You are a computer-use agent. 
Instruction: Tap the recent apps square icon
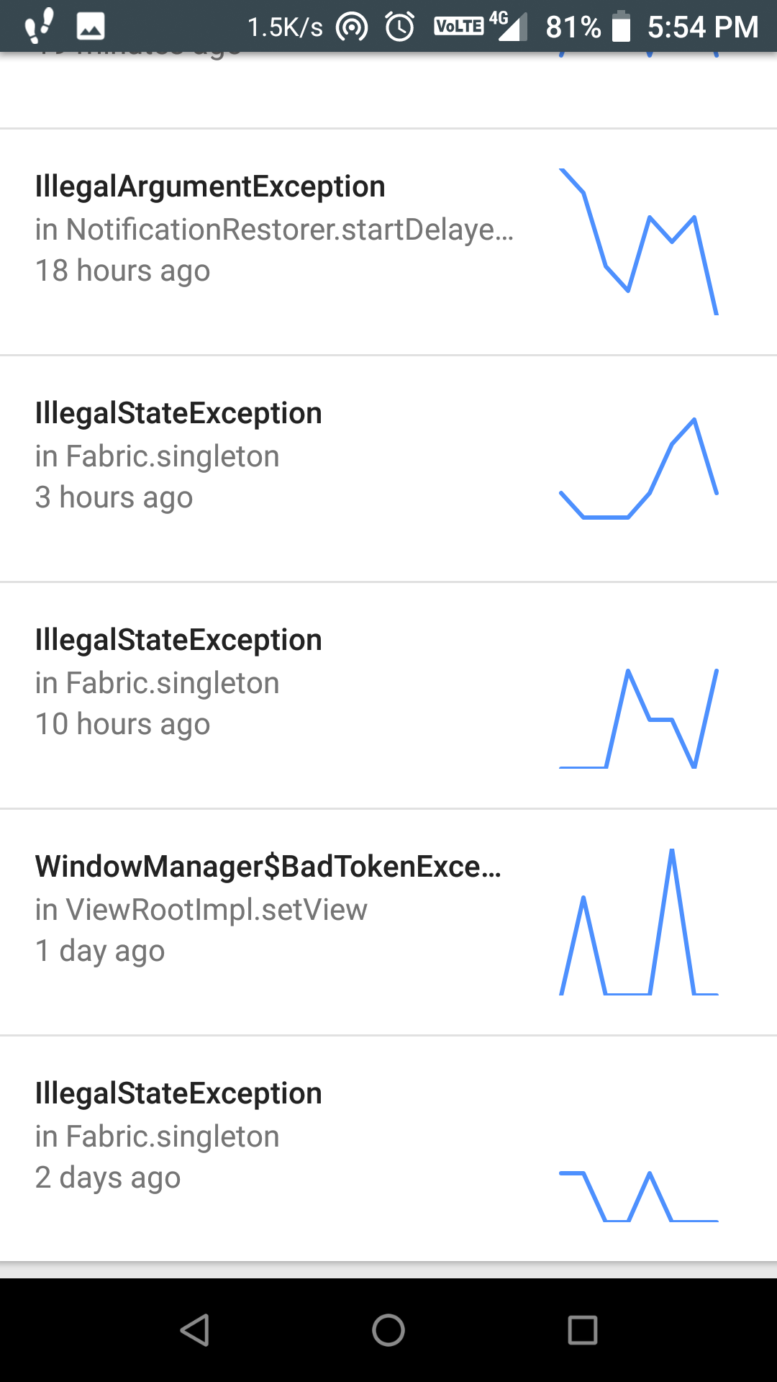point(583,1330)
